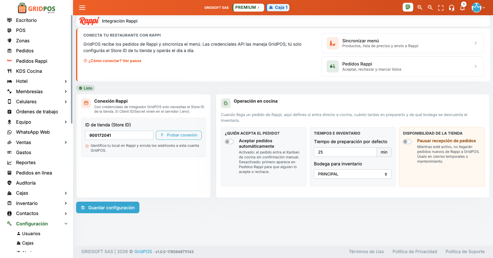
Task: Open the headset support icon
Action: pos(452,8)
